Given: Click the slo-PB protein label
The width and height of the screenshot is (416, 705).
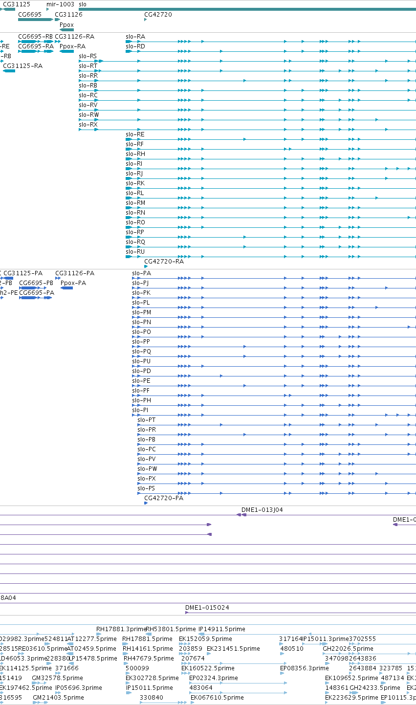Looking at the screenshot, I should click(147, 440).
